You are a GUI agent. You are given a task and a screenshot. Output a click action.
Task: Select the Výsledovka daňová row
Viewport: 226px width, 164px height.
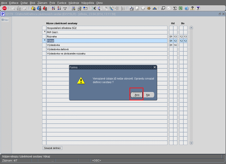(107, 49)
